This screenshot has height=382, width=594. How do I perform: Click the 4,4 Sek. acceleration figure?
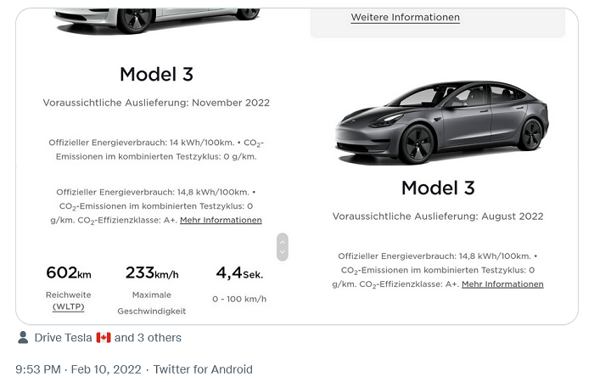pos(239,272)
